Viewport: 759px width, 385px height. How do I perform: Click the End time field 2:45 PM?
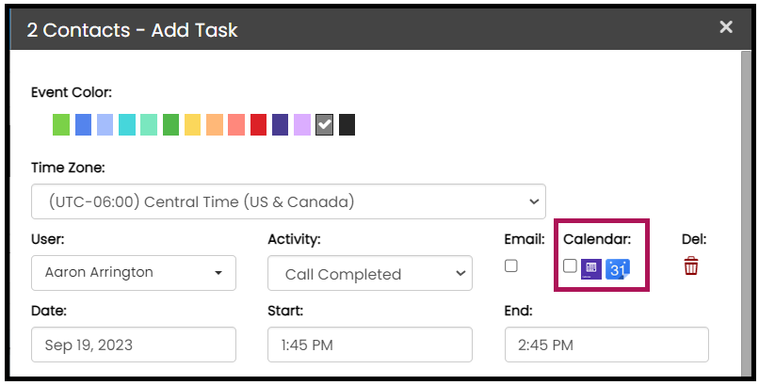pos(606,345)
